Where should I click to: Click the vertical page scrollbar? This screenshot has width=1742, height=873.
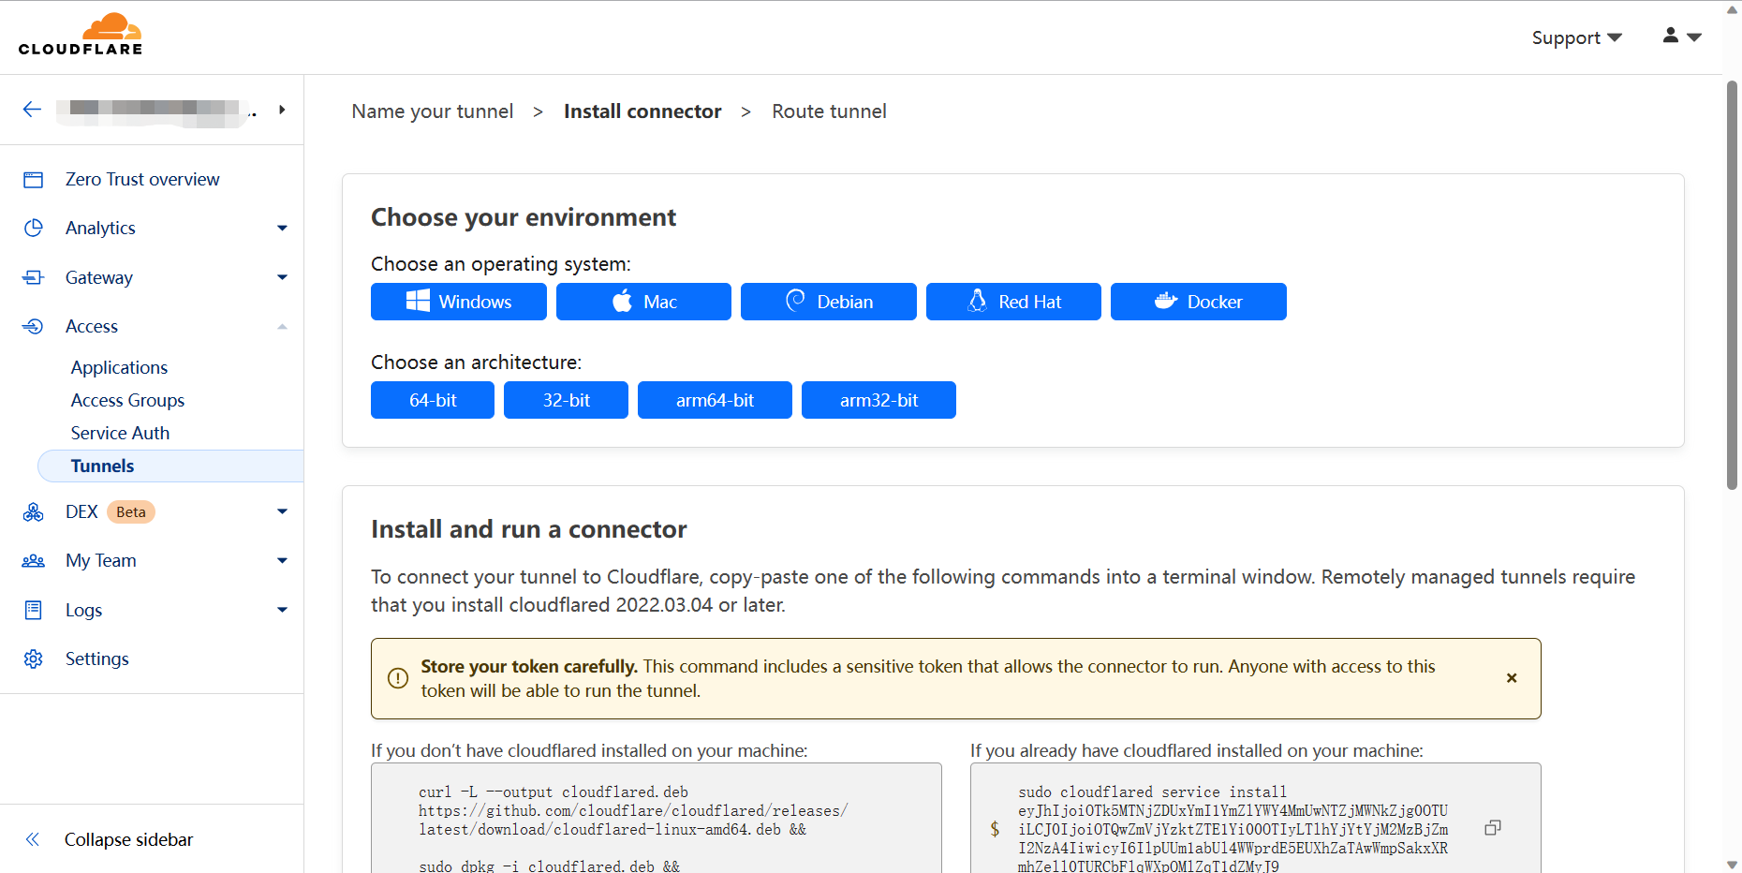[x=1732, y=281]
